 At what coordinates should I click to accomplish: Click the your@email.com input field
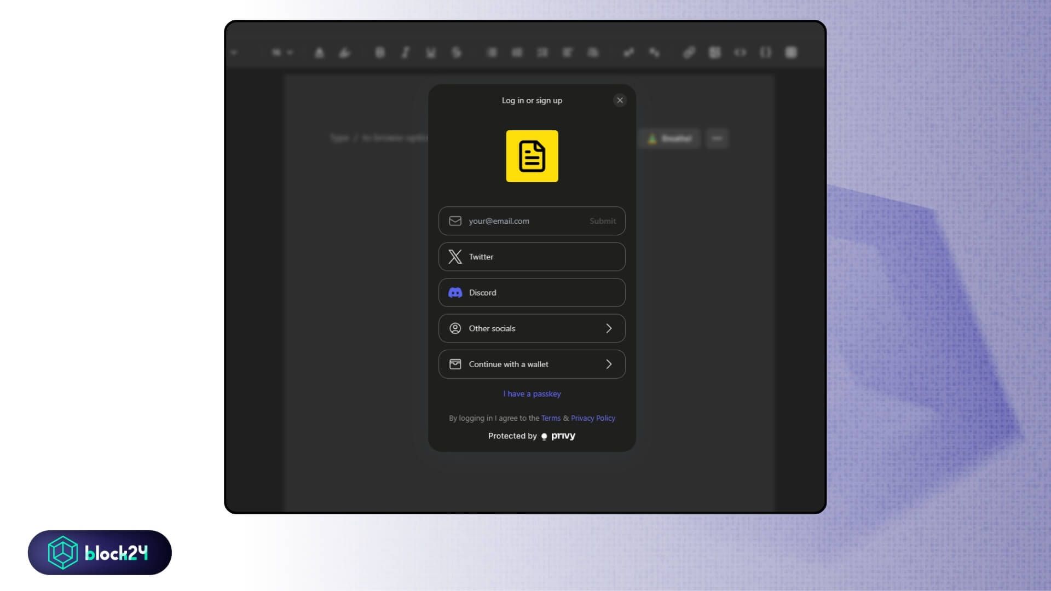click(x=532, y=221)
